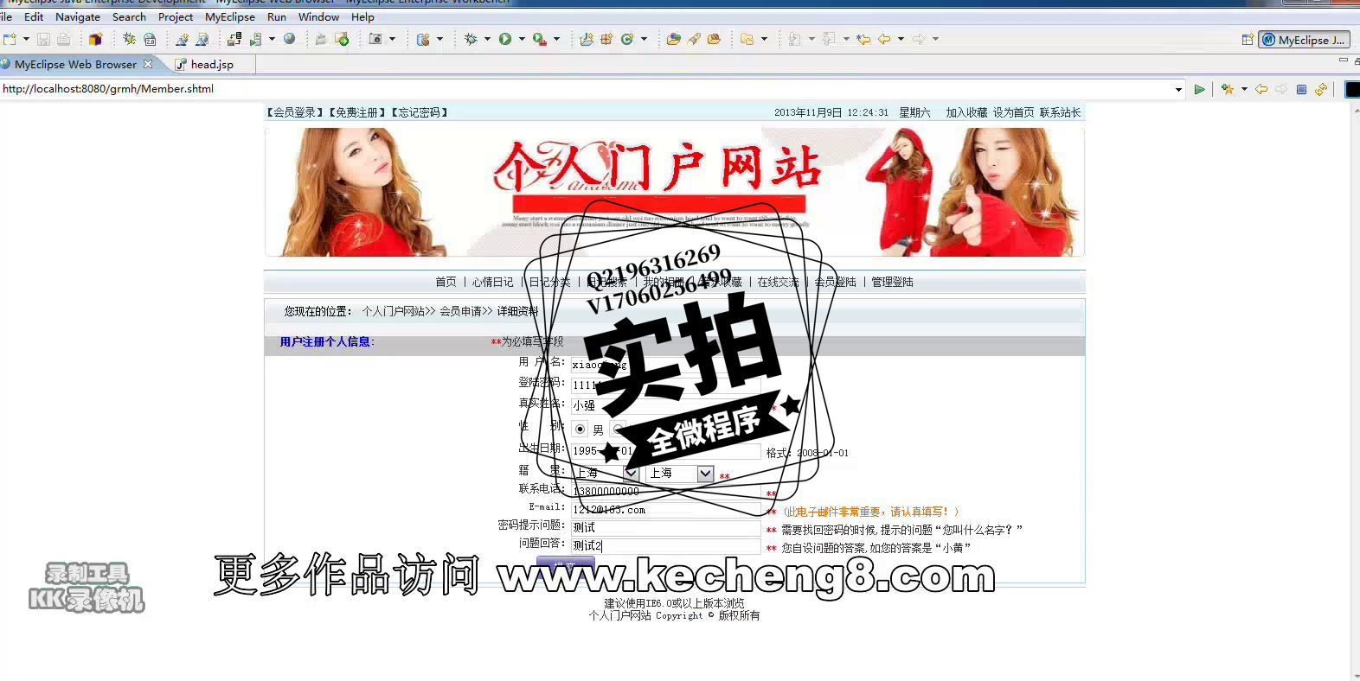Open 首页 in the navigation bar
The height and width of the screenshot is (681, 1360).
(x=446, y=282)
